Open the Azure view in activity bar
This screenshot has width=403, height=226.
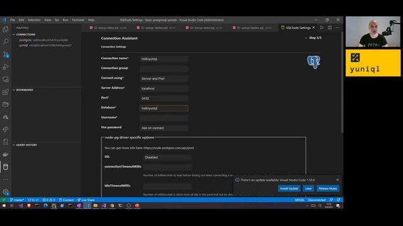click(x=6, y=117)
